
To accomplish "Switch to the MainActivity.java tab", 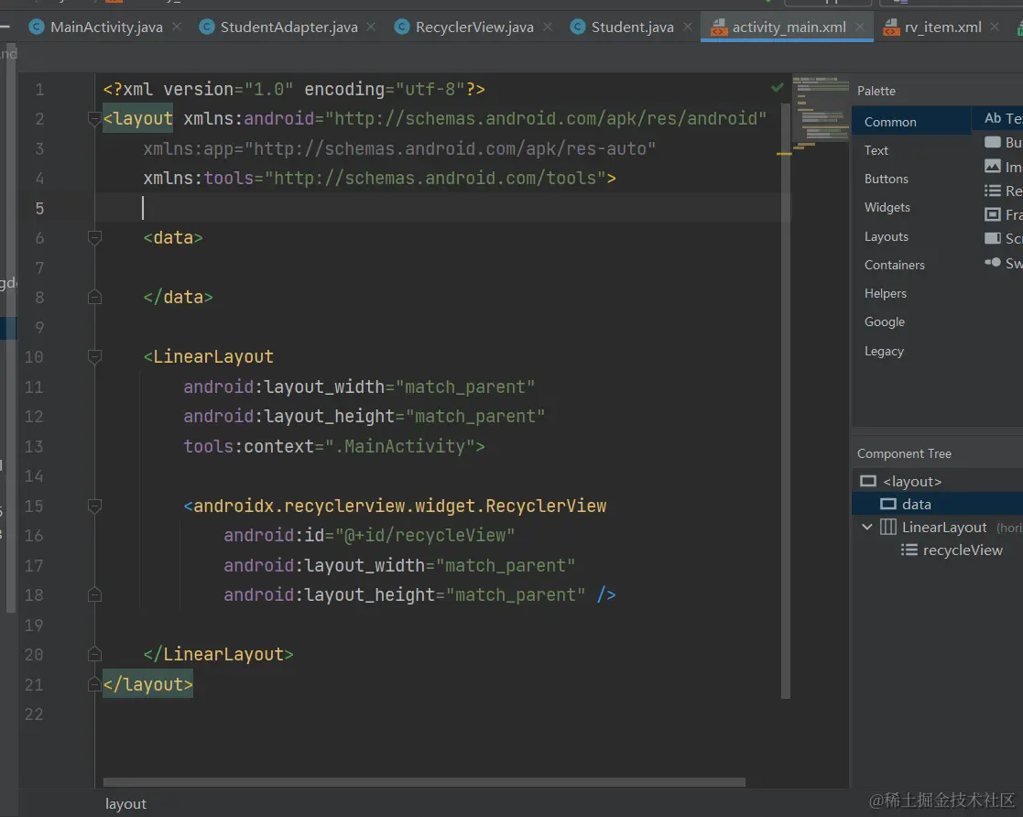I will point(105,27).
